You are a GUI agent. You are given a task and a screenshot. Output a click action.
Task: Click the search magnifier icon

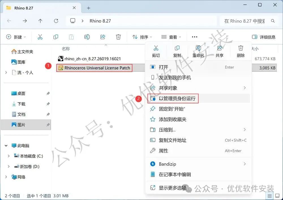(273, 21)
